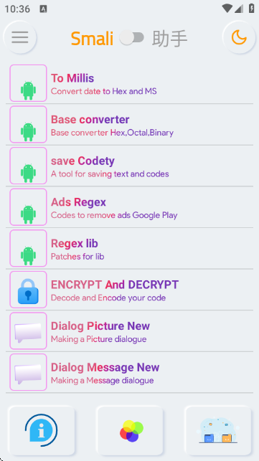
Task: Tap the speech bubble icon for Dialog Picture New
Action: [28, 331]
